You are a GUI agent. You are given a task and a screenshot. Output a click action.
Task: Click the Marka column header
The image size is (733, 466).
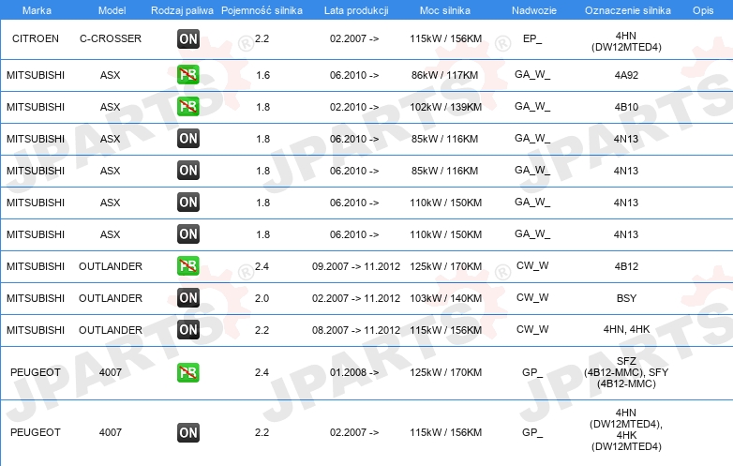pos(37,10)
